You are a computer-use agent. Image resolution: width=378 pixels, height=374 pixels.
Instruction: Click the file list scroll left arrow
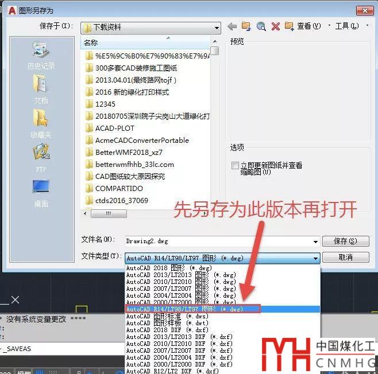pos(85,213)
